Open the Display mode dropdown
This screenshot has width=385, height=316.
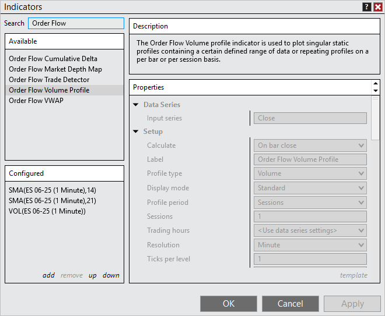(x=310, y=188)
